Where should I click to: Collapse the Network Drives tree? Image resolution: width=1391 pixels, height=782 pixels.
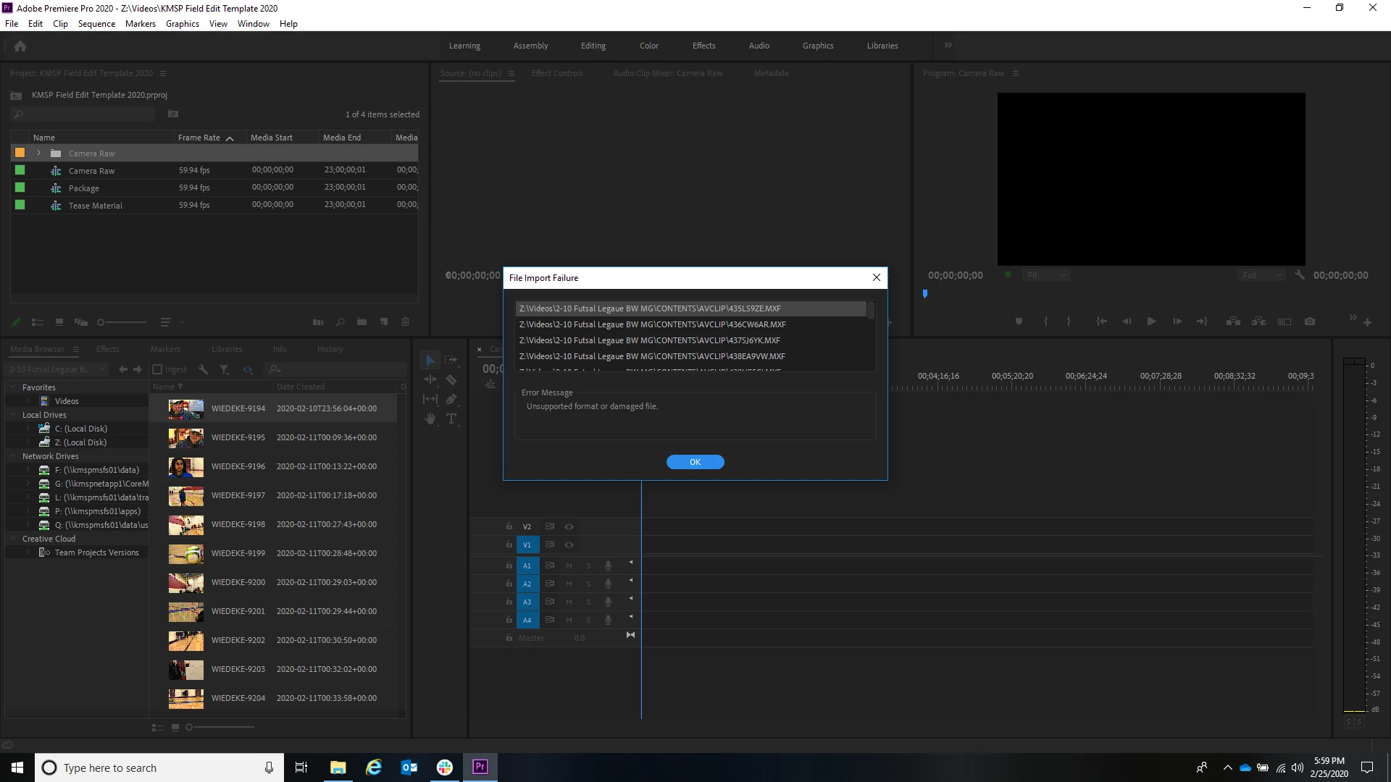pos(13,456)
